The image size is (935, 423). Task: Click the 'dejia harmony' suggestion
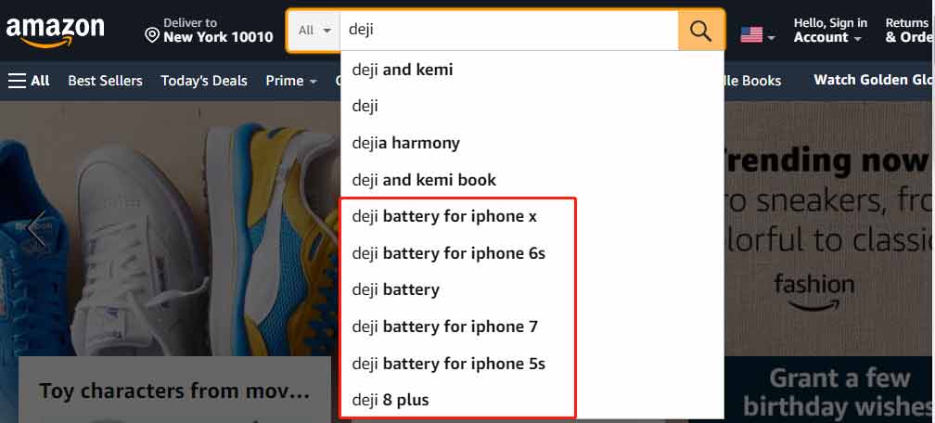click(x=406, y=143)
